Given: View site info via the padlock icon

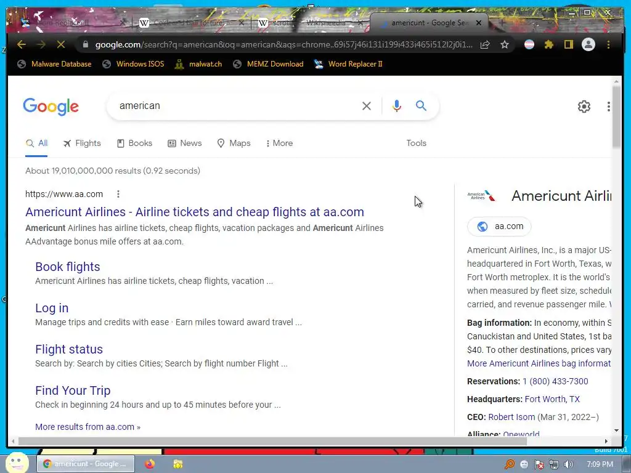Looking at the screenshot, I should tap(86, 44).
